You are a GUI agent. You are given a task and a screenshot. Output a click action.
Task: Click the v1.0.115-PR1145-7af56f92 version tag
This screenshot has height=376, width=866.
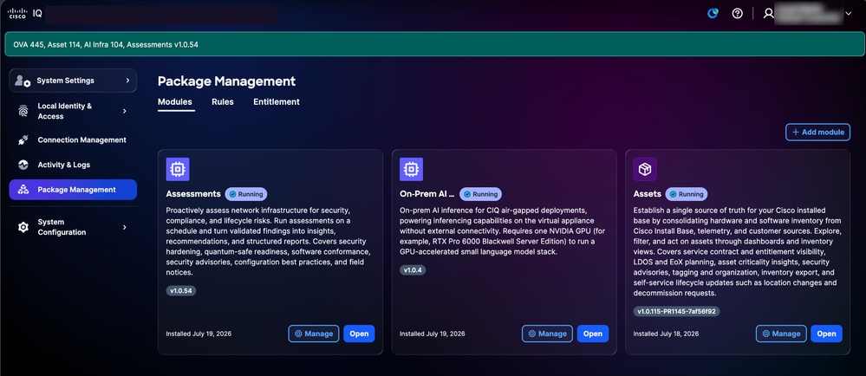click(x=676, y=311)
